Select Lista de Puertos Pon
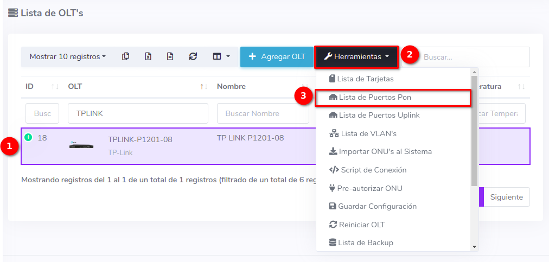This screenshot has height=262, width=549. point(374,98)
